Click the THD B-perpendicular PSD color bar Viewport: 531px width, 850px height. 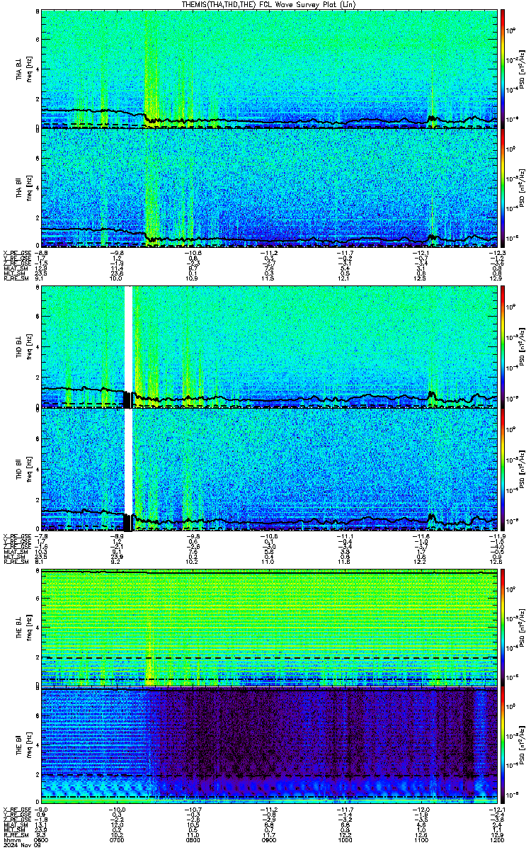click(x=503, y=346)
